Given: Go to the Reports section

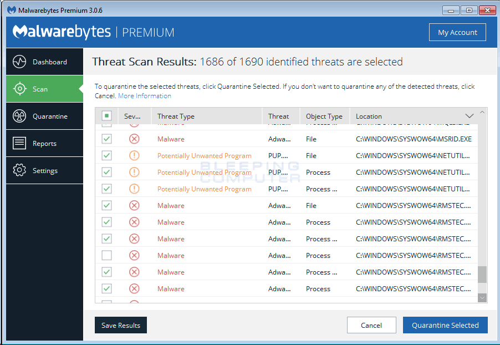Looking at the screenshot, I should 45,143.
